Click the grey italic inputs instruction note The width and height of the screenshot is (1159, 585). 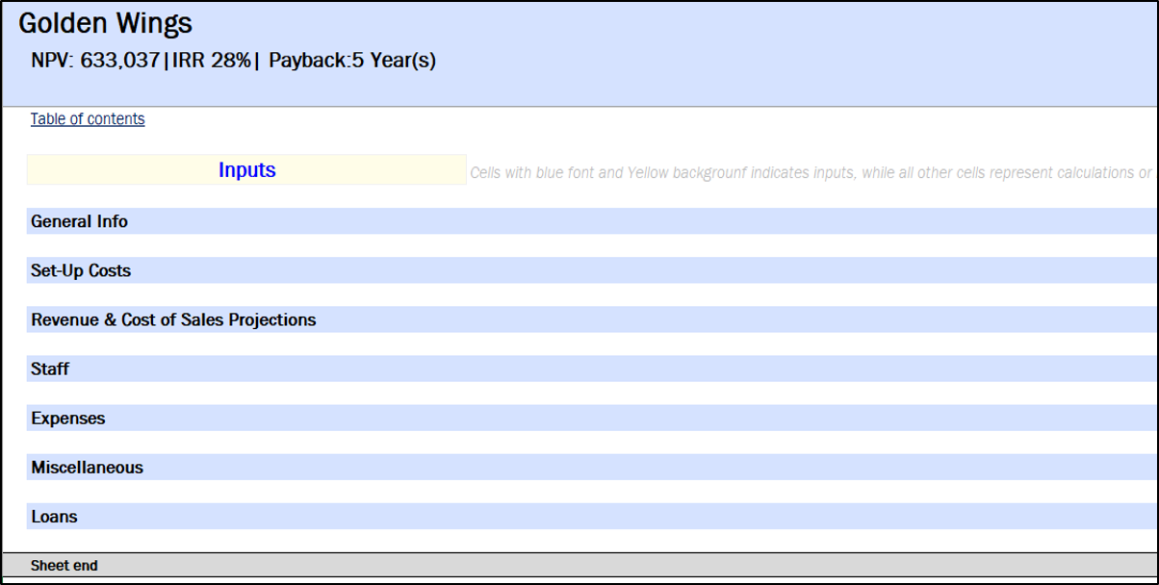pyautogui.click(x=811, y=173)
